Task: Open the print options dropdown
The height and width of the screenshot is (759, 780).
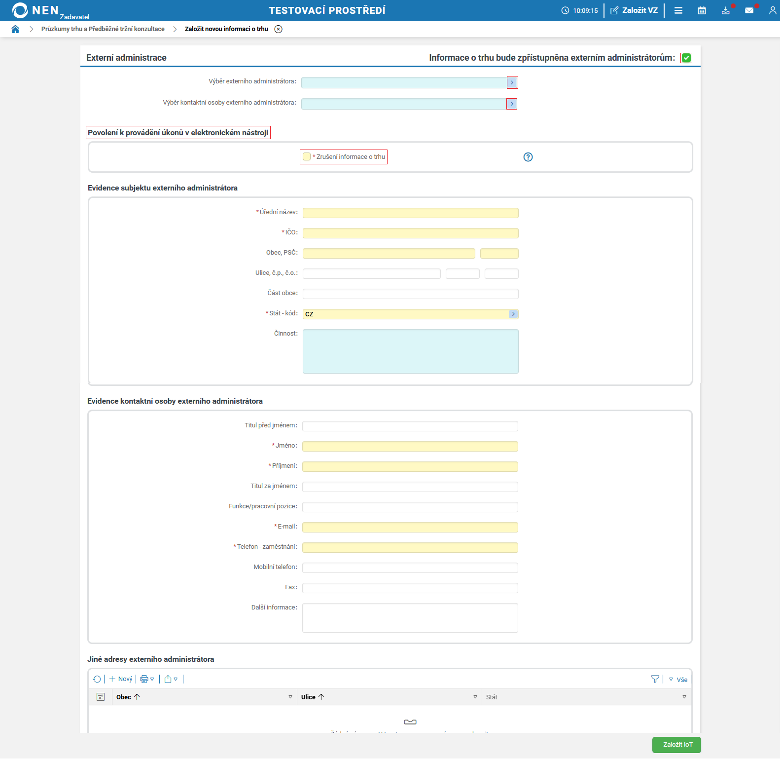Action: 147,679
